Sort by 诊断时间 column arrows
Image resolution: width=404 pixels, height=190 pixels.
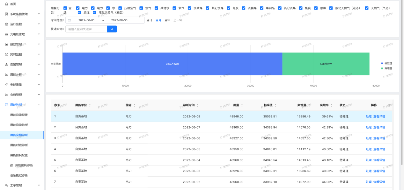click(198, 105)
